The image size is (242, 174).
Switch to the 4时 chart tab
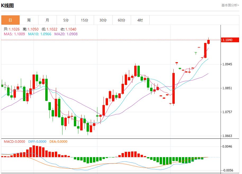tap(140, 20)
